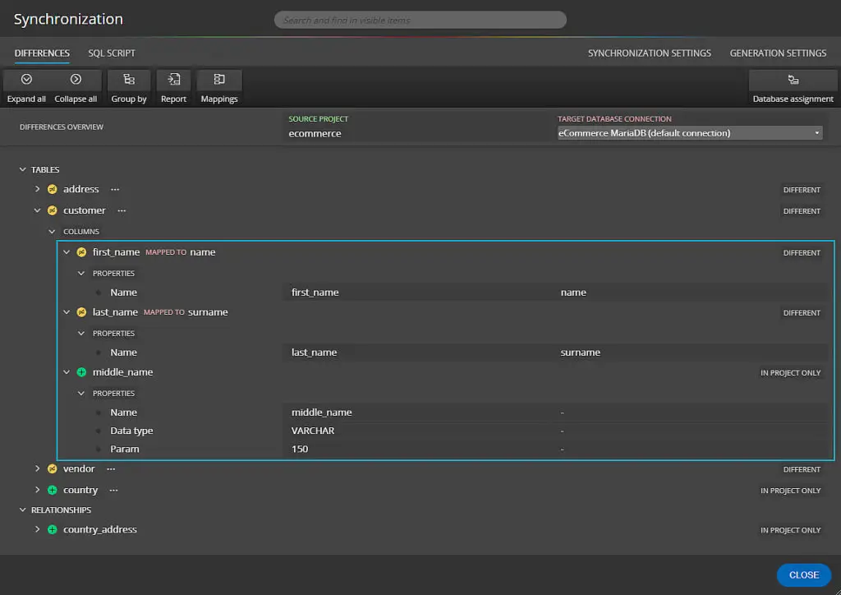Click the IN PROJECT ONLY status of country
841x595 pixels.
[790, 491]
